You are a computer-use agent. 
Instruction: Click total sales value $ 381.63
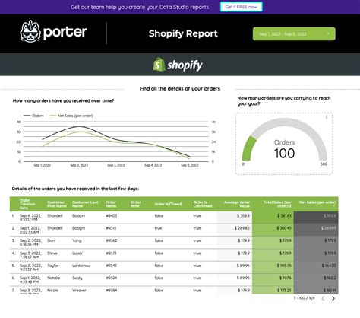tap(284, 216)
